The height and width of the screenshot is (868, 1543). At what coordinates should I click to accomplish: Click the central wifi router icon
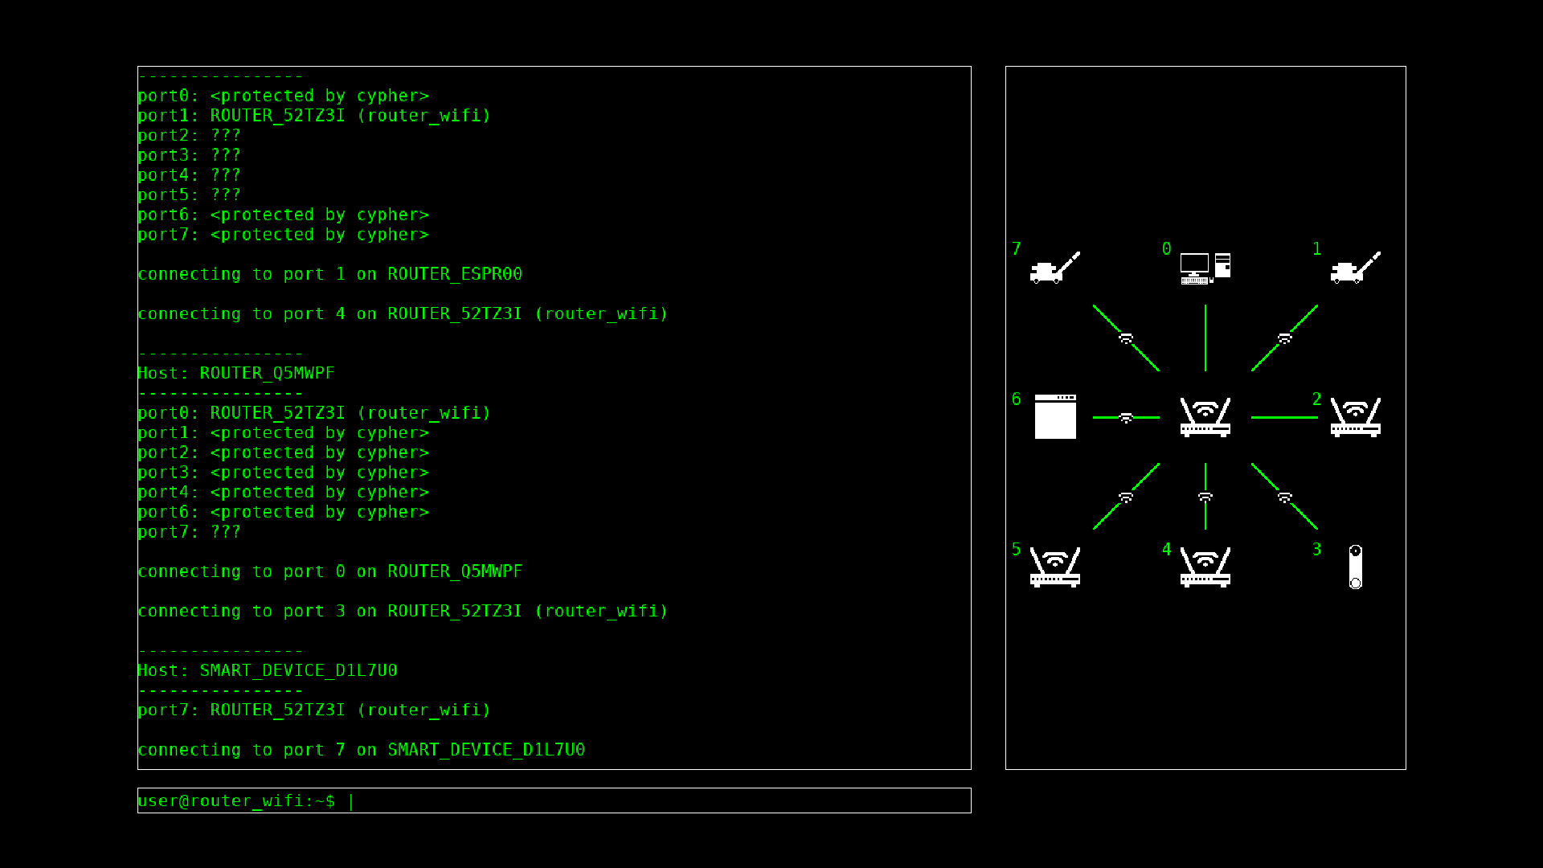1205,417
